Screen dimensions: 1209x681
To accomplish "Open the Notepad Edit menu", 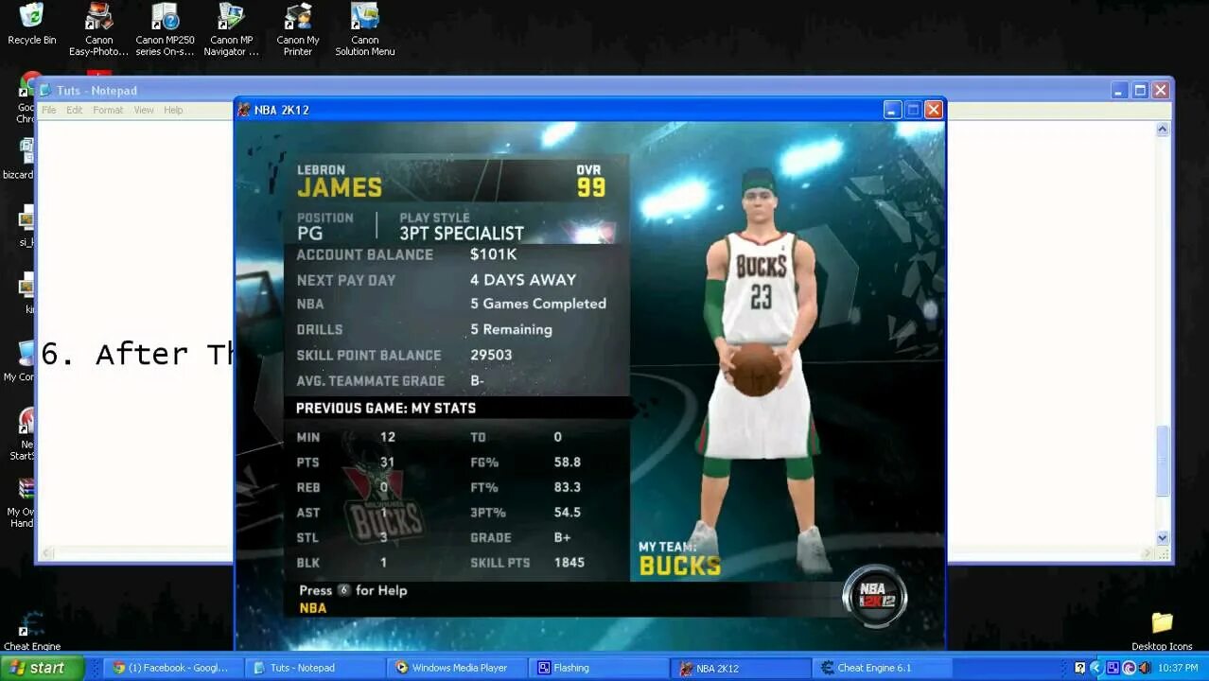I will point(74,110).
